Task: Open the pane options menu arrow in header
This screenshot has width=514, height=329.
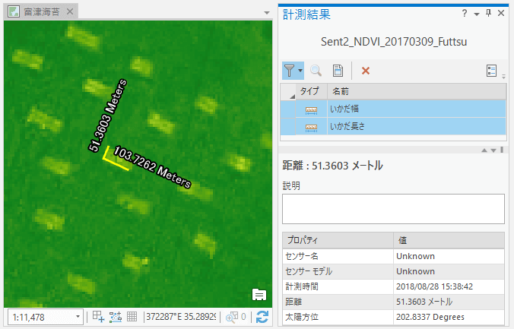Action: (x=477, y=14)
